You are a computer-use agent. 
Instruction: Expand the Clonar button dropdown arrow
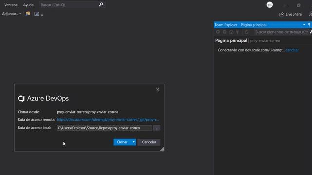click(133, 142)
